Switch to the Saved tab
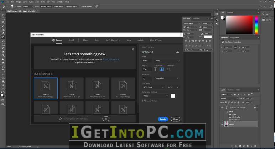The width and height of the screenshot is (275, 149). tap(71, 40)
